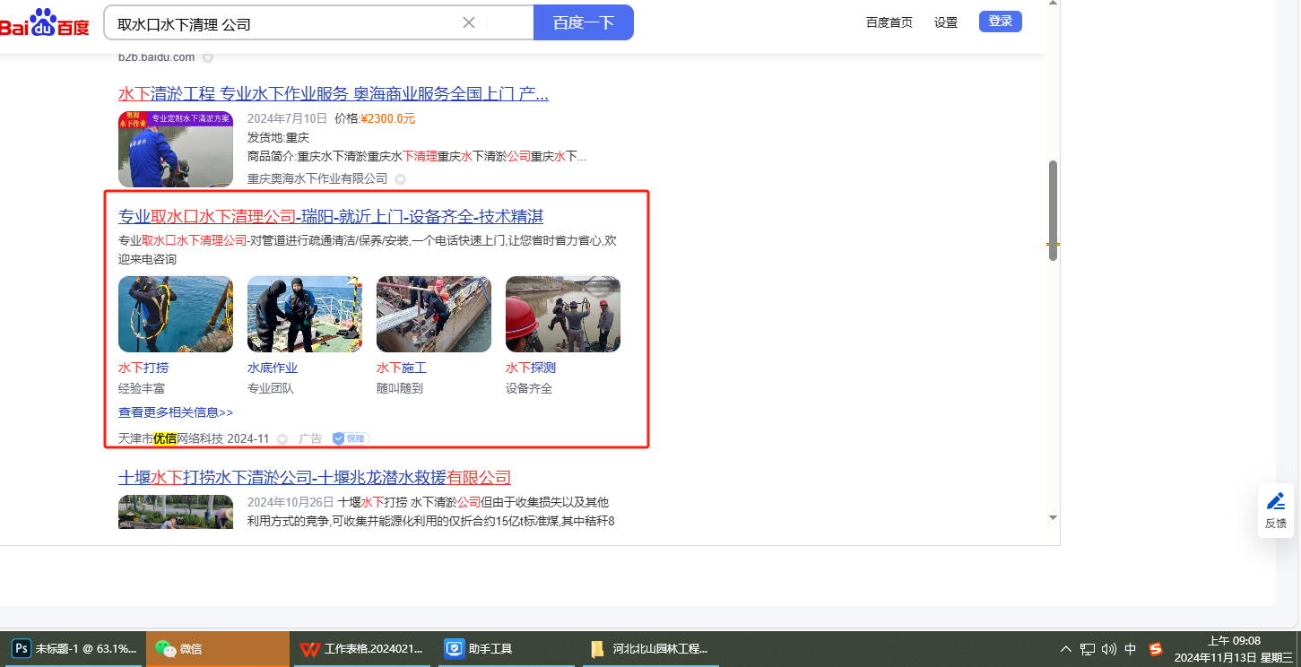1301x667 pixels.
Task: Open the 水下清淤工程 专业水下作业服务 result title
Action: (x=334, y=94)
